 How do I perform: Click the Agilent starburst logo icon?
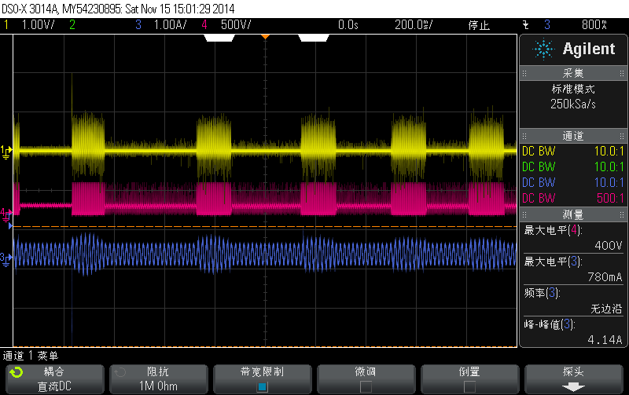543,49
